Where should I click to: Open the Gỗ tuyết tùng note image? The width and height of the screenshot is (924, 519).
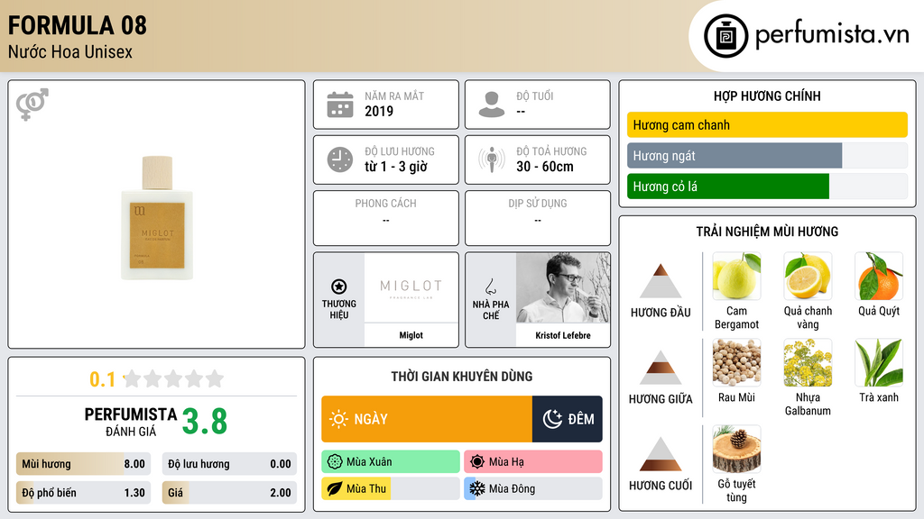pos(736,450)
